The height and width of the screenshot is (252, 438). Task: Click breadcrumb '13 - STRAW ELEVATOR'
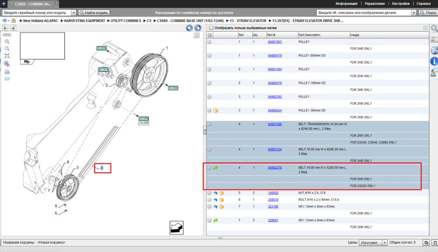point(248,21)
